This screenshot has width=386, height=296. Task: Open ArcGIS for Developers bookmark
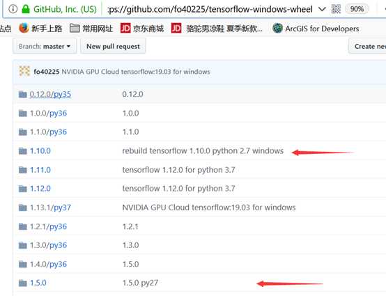click(x=316, y=29)
